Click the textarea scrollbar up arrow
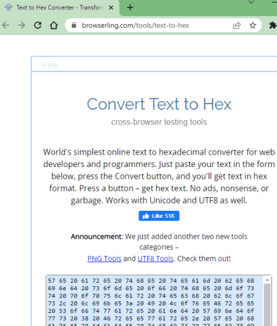Image resolution: width=277 pixels, height=326 pixels. (x=267, y=280)
